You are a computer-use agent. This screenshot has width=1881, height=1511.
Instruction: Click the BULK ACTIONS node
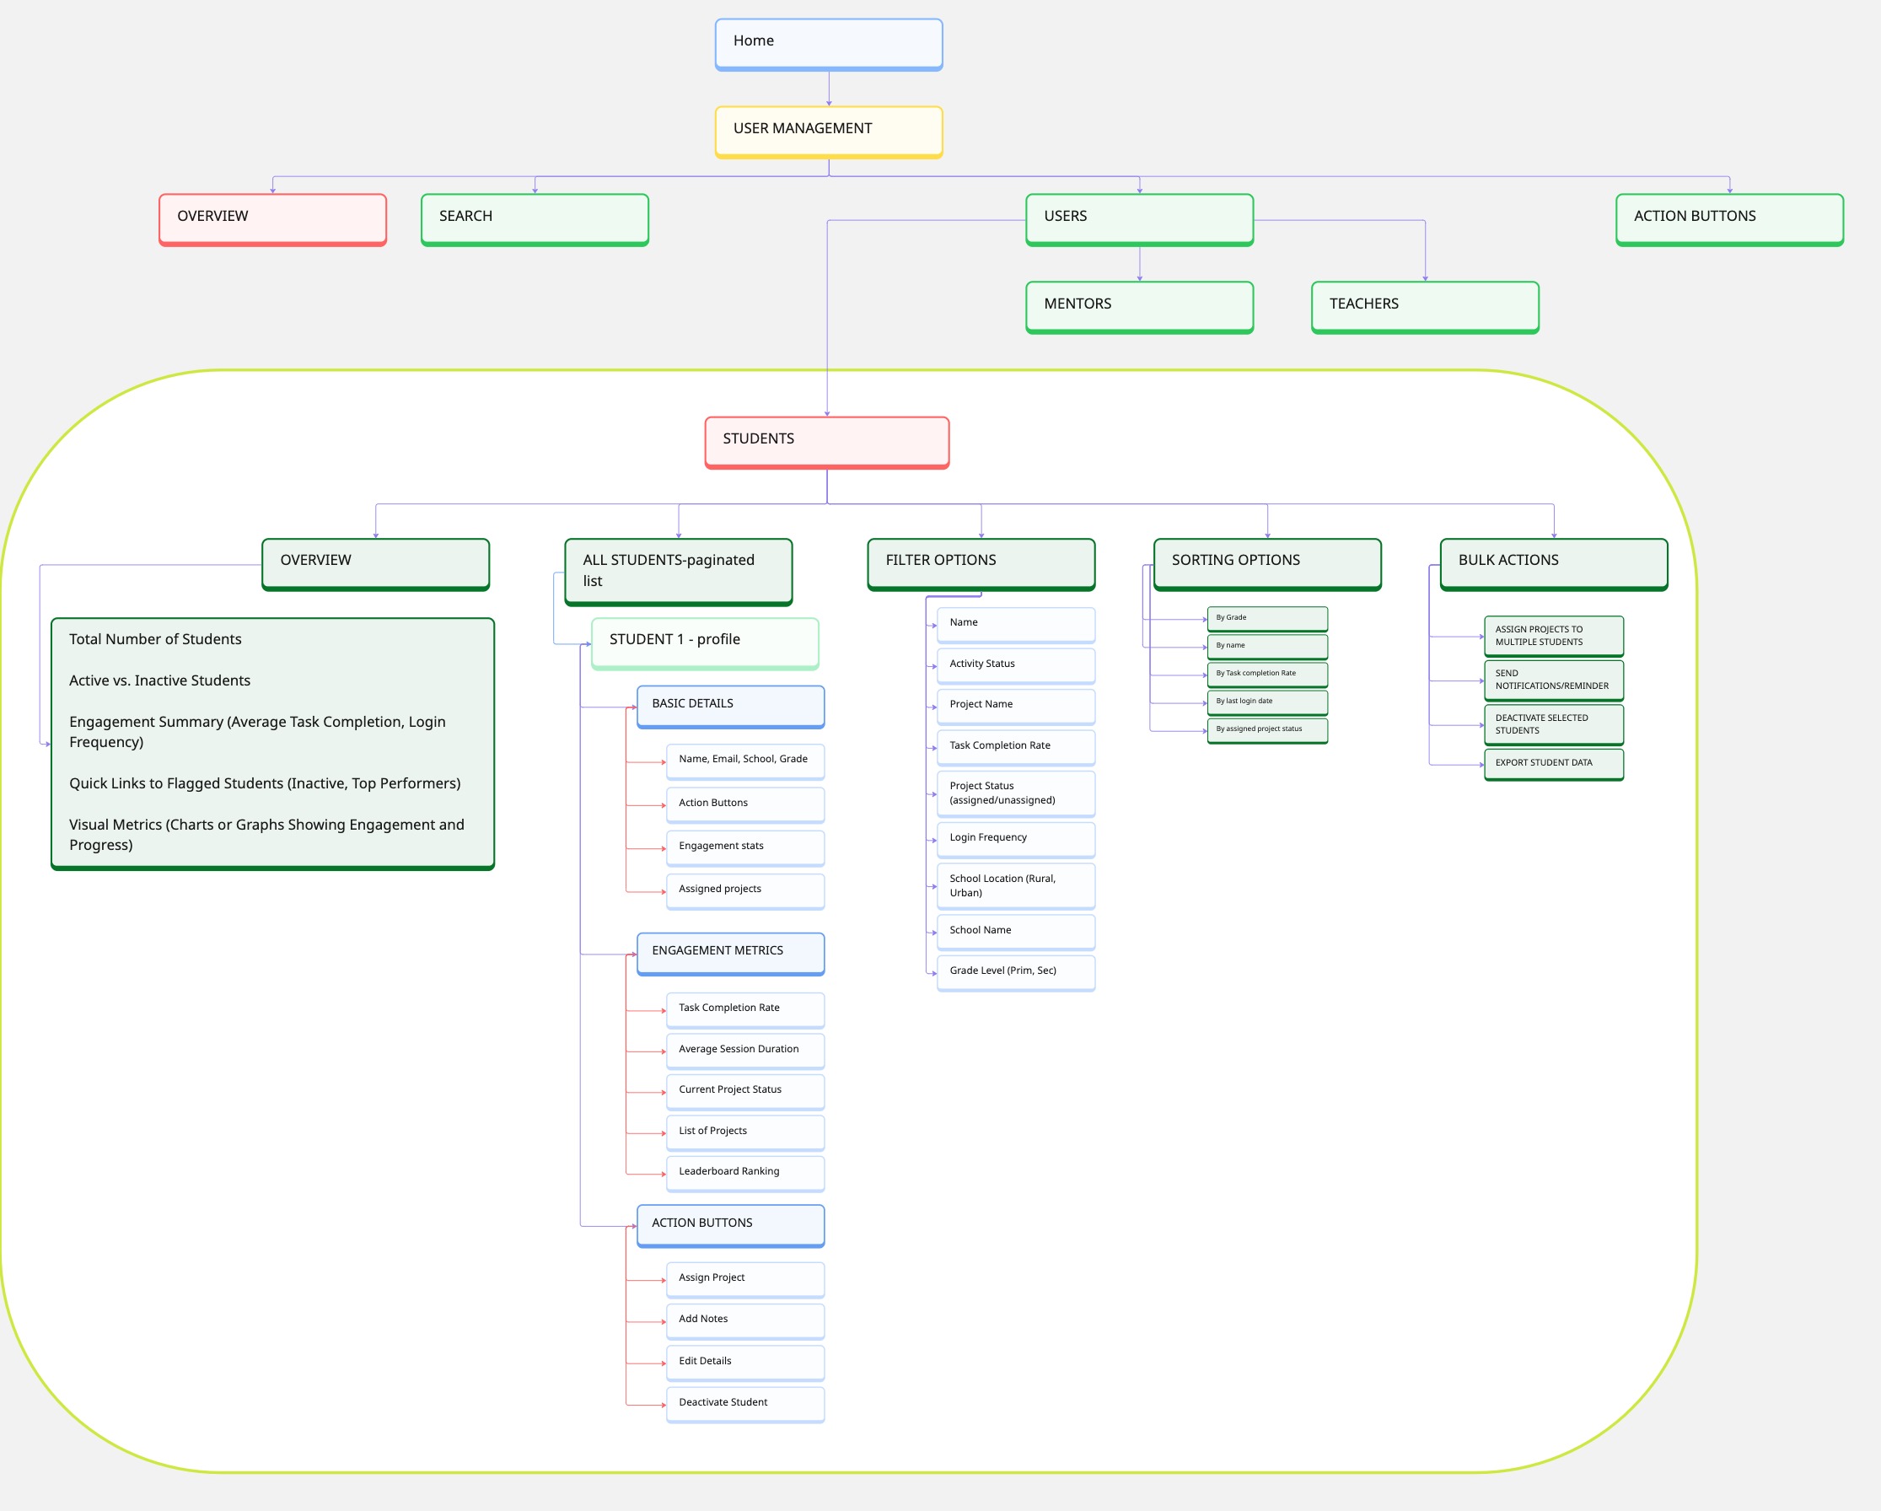(1553, 562)
